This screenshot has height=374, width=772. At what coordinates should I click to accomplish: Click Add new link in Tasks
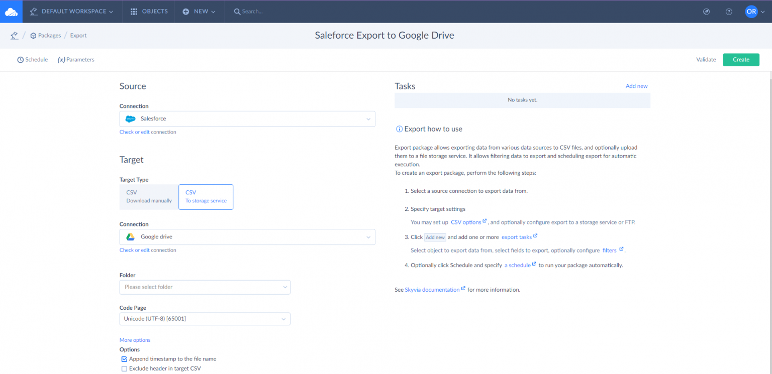click(636, 86)
